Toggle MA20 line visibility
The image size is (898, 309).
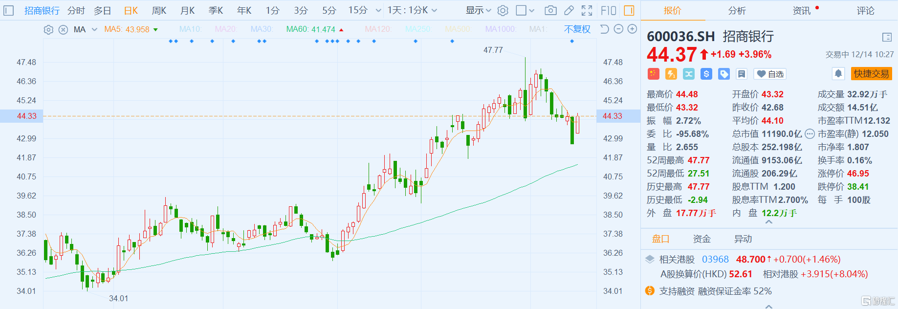point(226,29)
